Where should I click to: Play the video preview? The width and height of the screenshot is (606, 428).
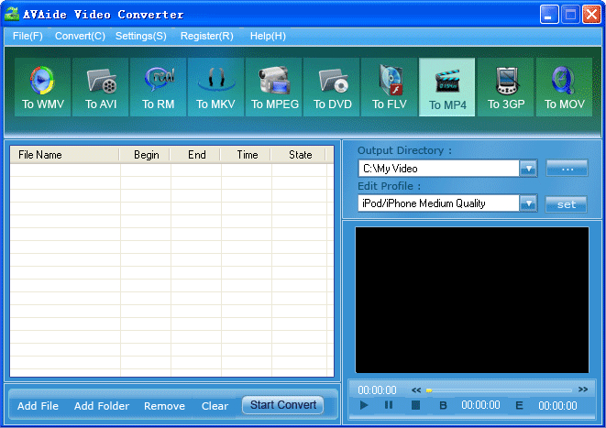pyautogui.click(x=364, y=405)
